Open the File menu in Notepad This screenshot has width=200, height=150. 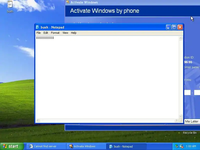(x=38, y=33)
